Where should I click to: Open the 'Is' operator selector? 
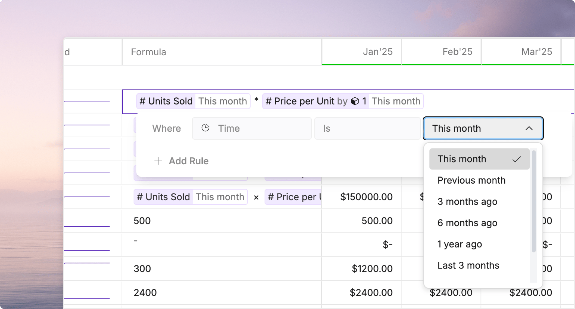tap(367, 128)
